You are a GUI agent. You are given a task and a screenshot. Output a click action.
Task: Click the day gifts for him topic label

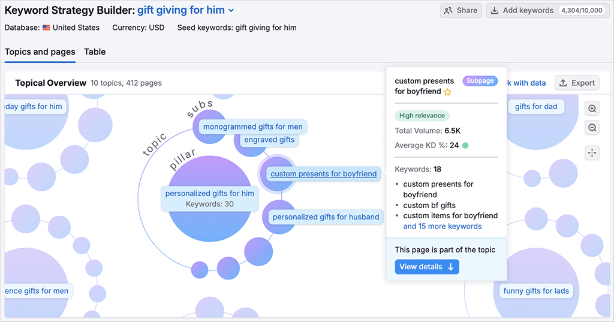[35, 107]
